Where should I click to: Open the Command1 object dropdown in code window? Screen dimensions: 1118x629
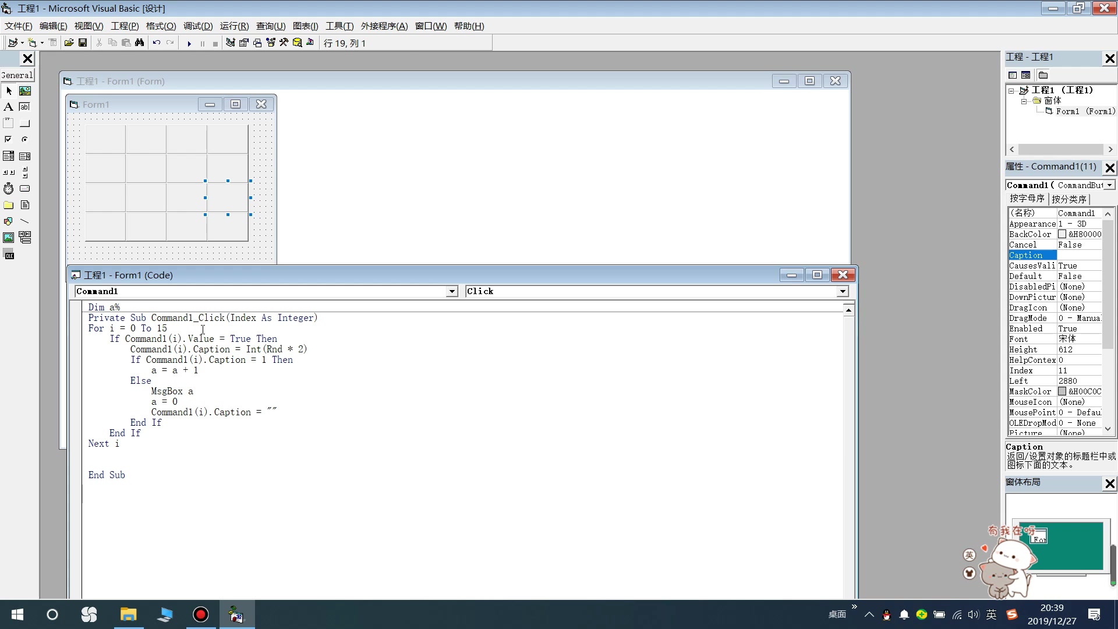452,291
